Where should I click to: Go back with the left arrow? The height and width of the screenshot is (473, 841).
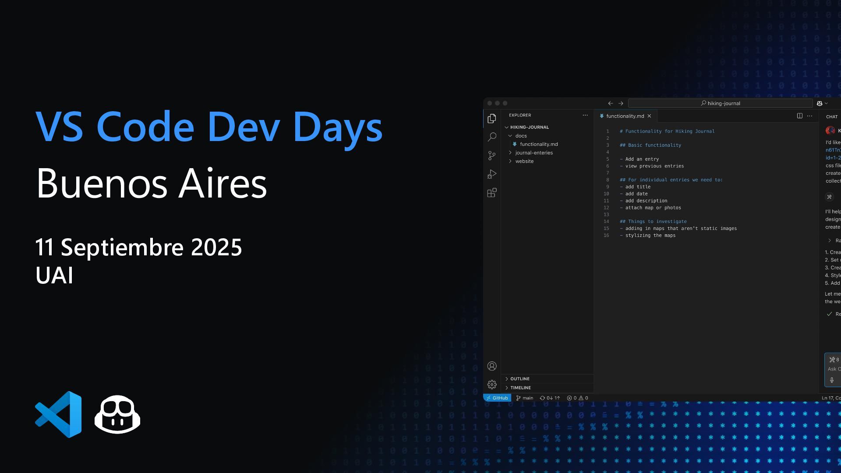[x=610, y=103]
